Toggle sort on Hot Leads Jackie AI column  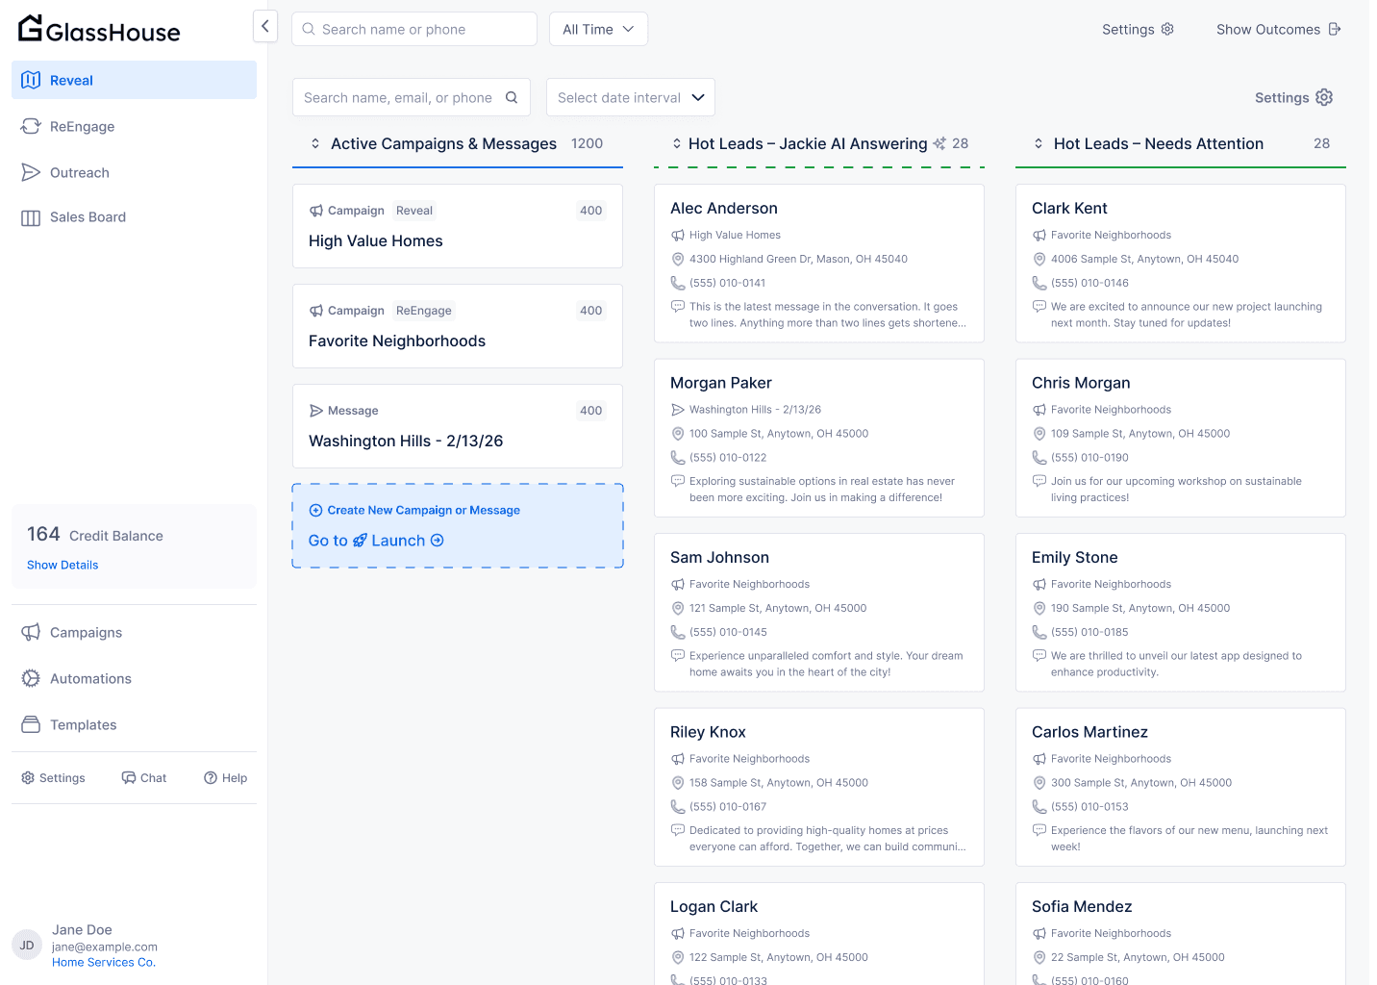click(677, 143)
